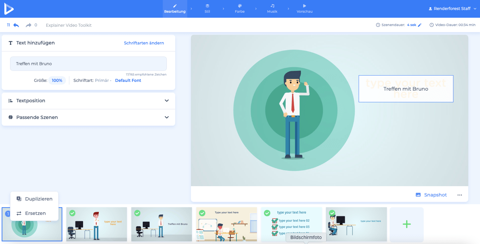Toggle green checkmark on checklist scene thumbnail
The image size is (480, 244).
click(267, 213)
